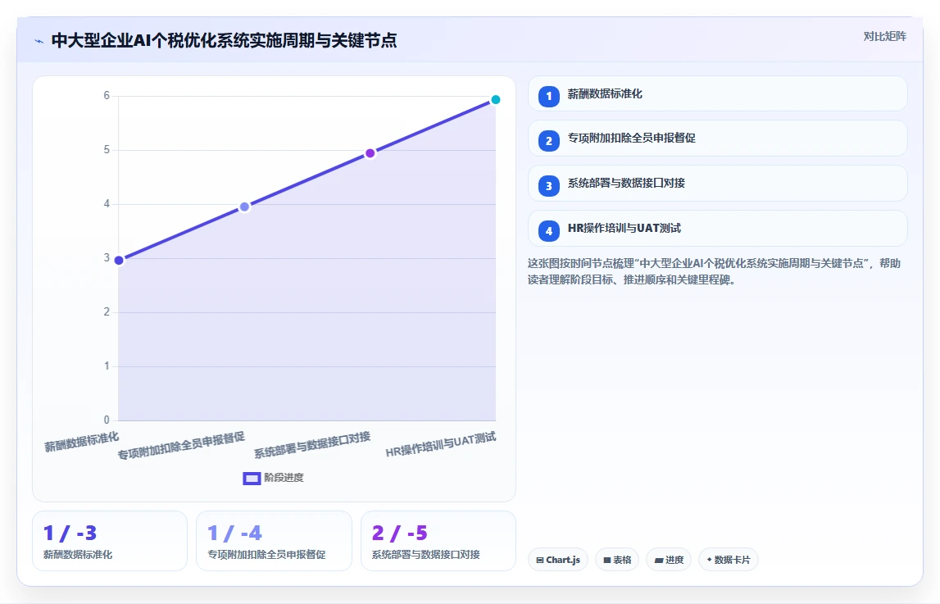Click the x-axis label 系统部署与数据接口对接
This screenshot has width=940, height=604.
pos(312,445)
